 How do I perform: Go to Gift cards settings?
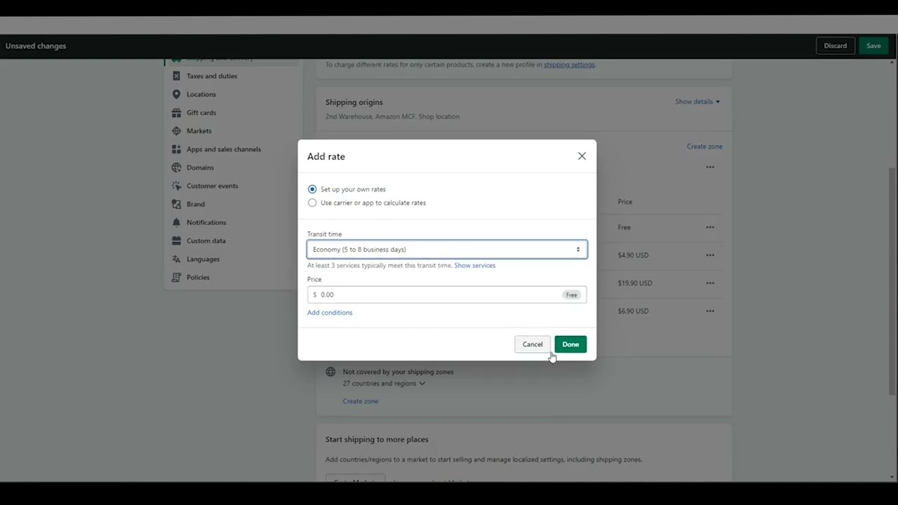[201, 112]
